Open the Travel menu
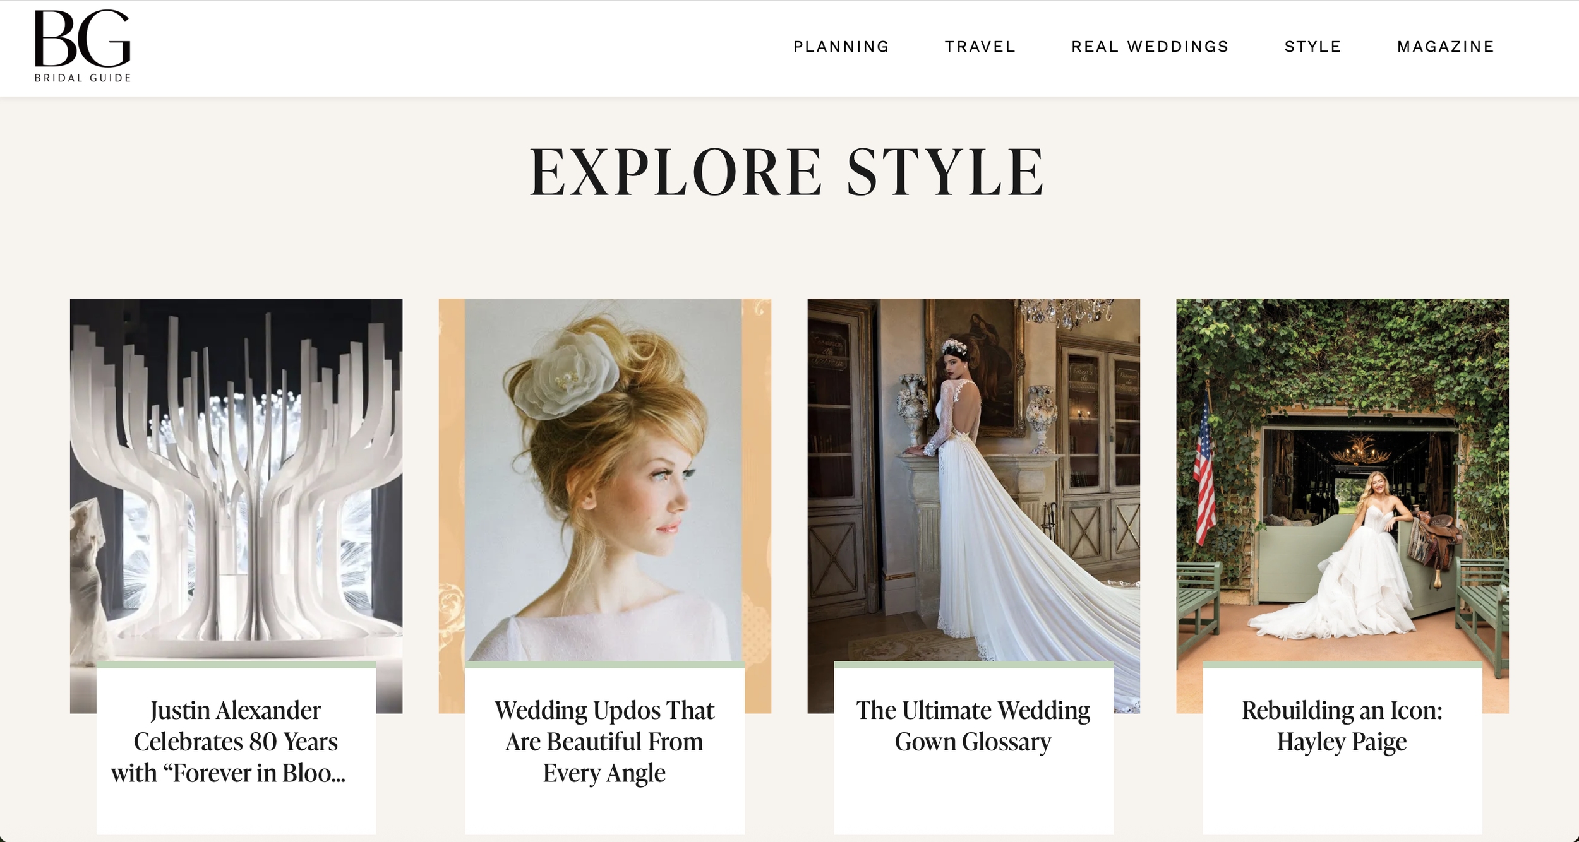Image resolution: width=1579 pixels, height=842 pixels. (980, 47)
